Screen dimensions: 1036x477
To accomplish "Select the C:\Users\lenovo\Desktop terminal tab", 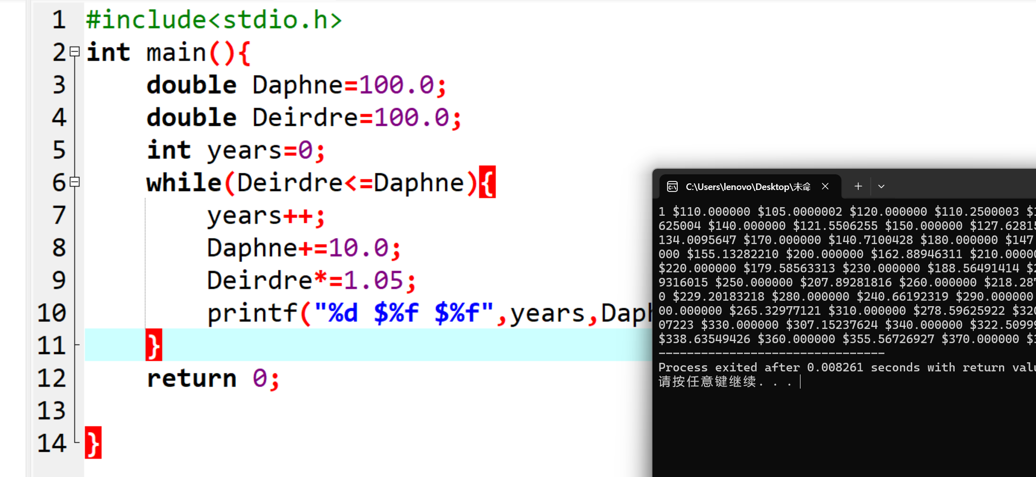I will click(750, 186).
